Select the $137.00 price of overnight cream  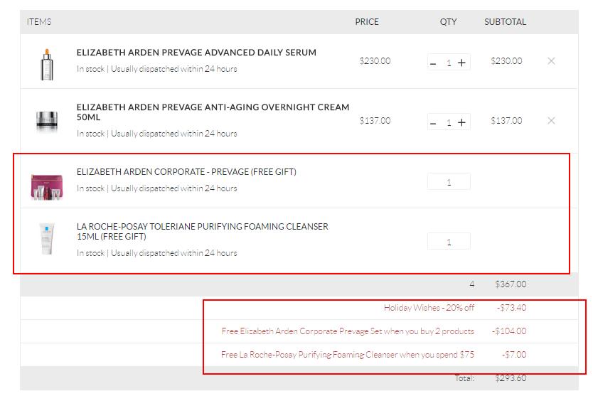pos(375,121)
